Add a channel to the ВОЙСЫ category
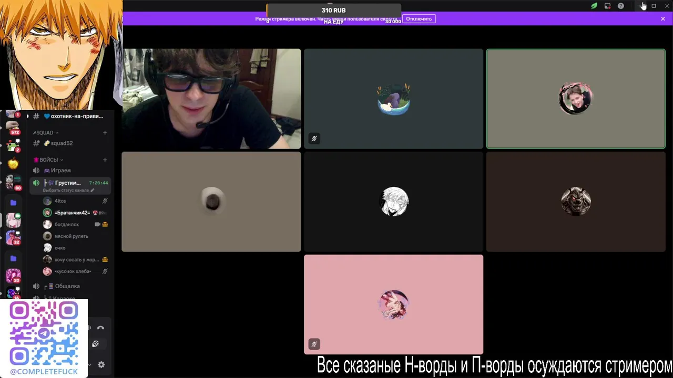Screen dimensions: 673x378 coord(105,160)
